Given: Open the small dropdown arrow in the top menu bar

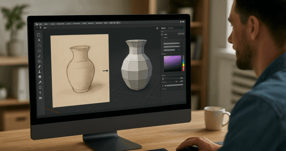Looking at the screenshot, I should point(119,23).
